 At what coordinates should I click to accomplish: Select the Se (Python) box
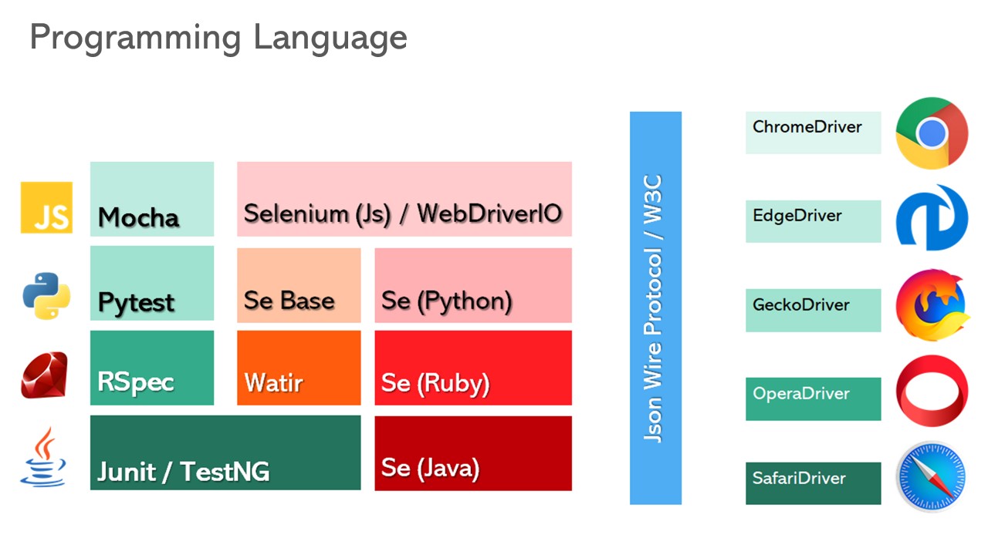[x=473, y=285]
